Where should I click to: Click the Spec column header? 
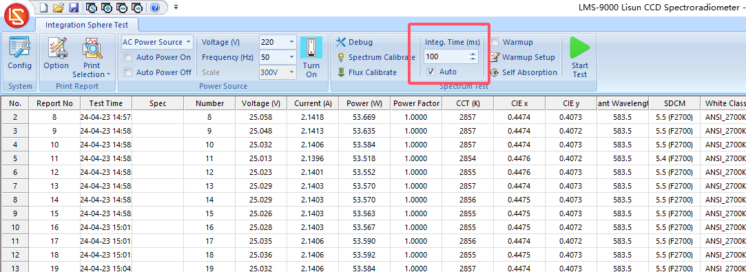point(158,103)
